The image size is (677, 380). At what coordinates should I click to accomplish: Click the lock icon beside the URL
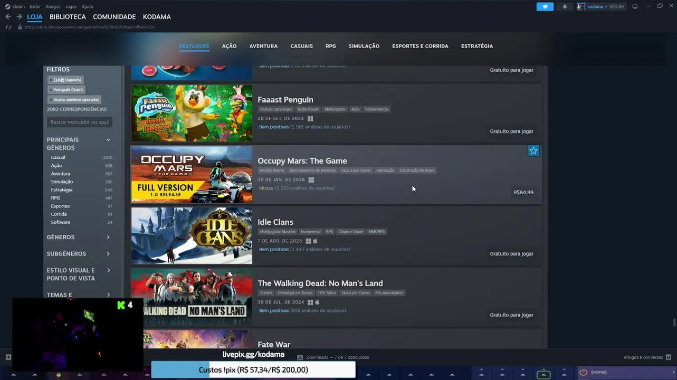(20, 27)
